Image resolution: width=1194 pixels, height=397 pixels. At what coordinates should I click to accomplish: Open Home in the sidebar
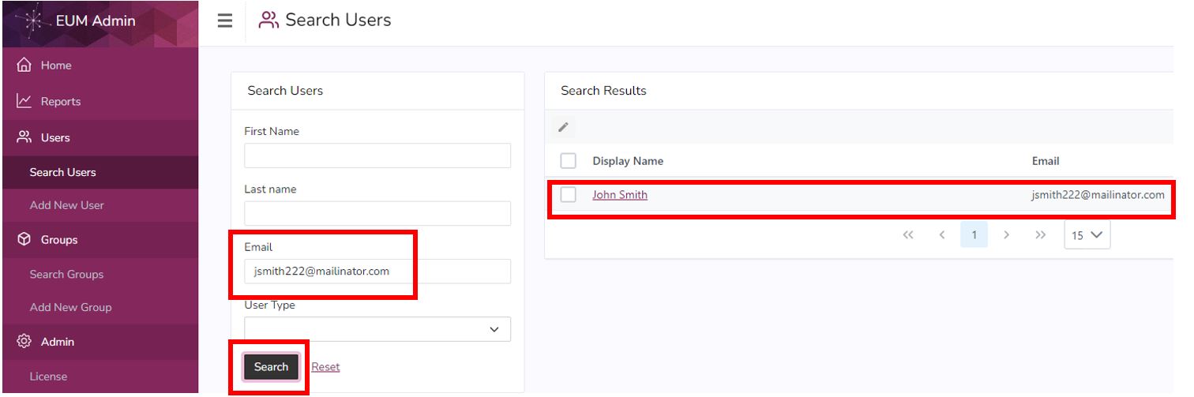(99, 65)
